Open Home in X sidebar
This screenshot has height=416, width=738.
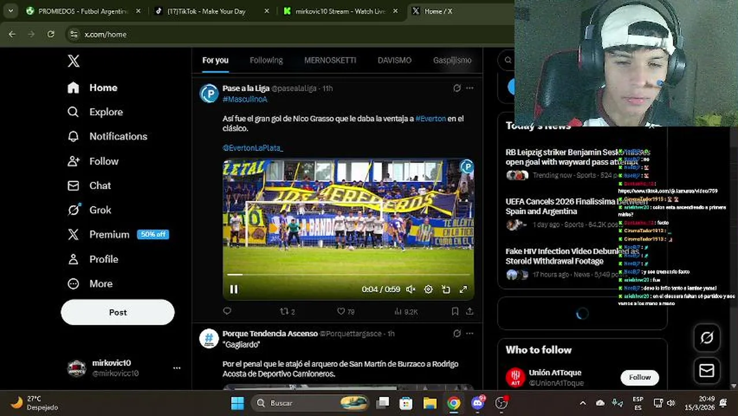[x=92, y=88]
